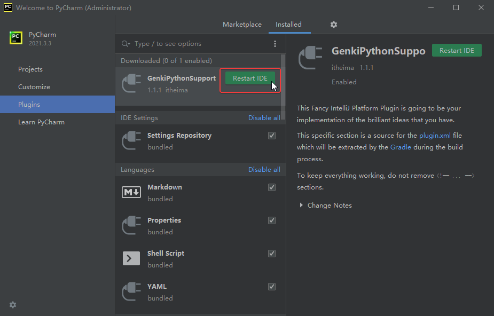Minimize the Welcome to PyCharm window
This screenshot has width=494, height=316.
tap(430, 7)
